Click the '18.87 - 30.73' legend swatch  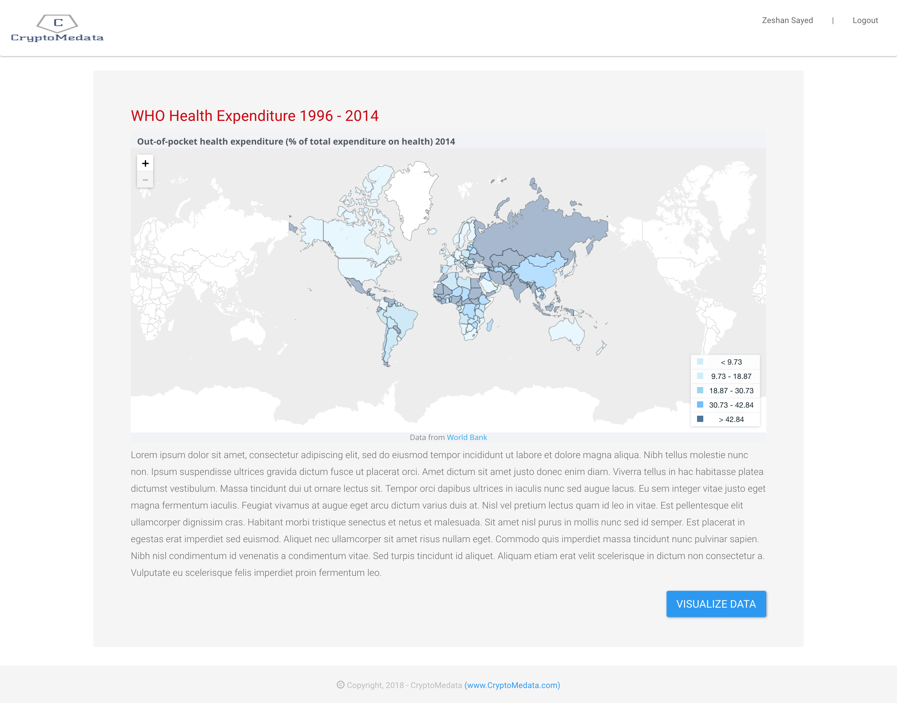coord(700,390)
